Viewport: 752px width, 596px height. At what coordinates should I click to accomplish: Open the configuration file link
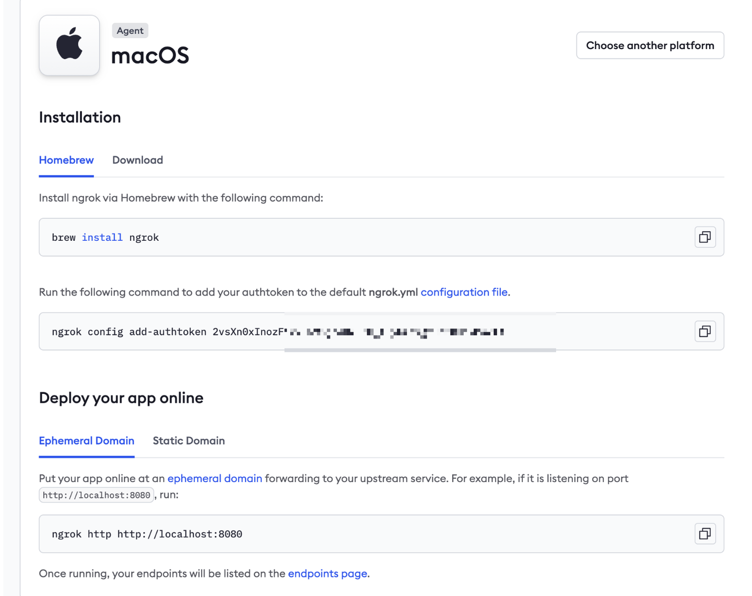pos(464,292)
